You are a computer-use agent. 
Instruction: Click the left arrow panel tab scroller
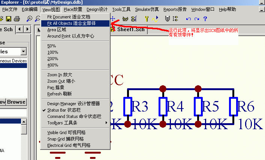coord(19,29)
